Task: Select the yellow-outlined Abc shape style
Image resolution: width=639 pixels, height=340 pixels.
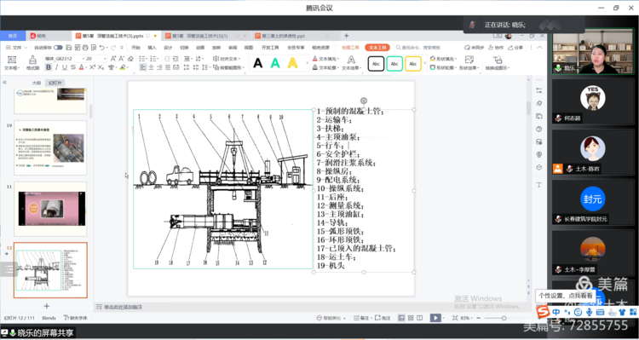Action: (x=413, y=64)
